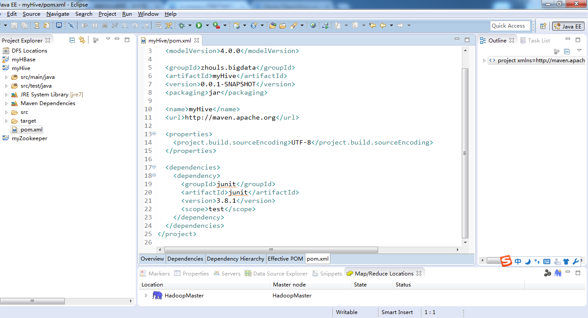Expand the Maven Dependencies node
The height and width of the screenshot is (318, 588).
6,103
